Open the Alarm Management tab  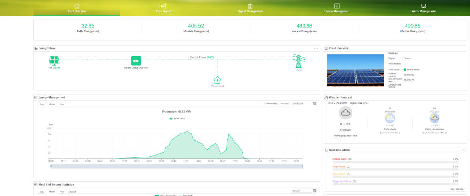point(423,8)
